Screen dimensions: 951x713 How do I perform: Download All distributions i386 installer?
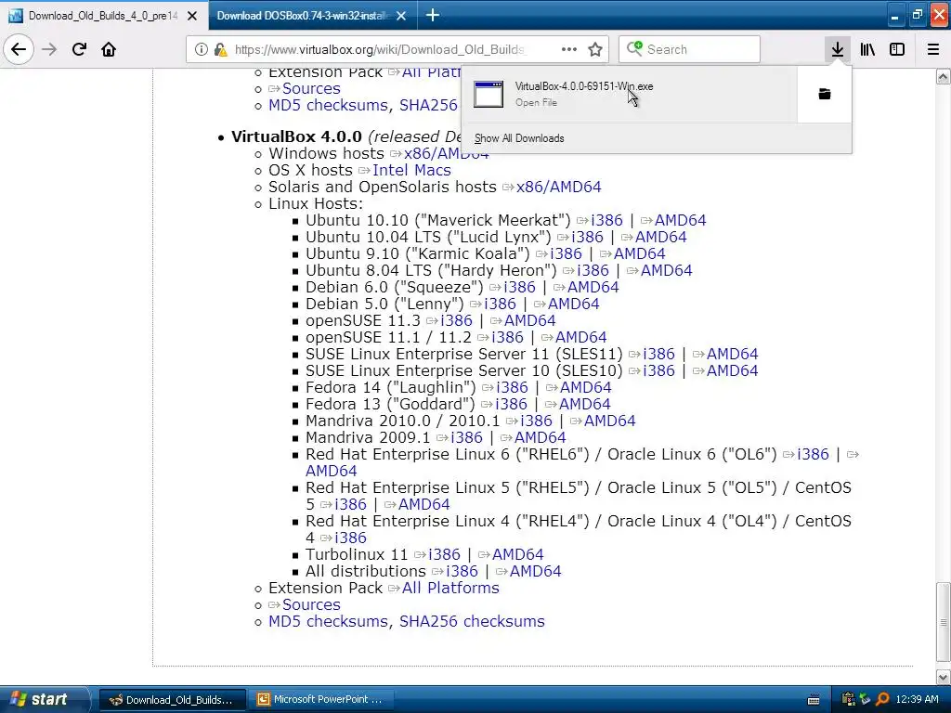(462, 571)
